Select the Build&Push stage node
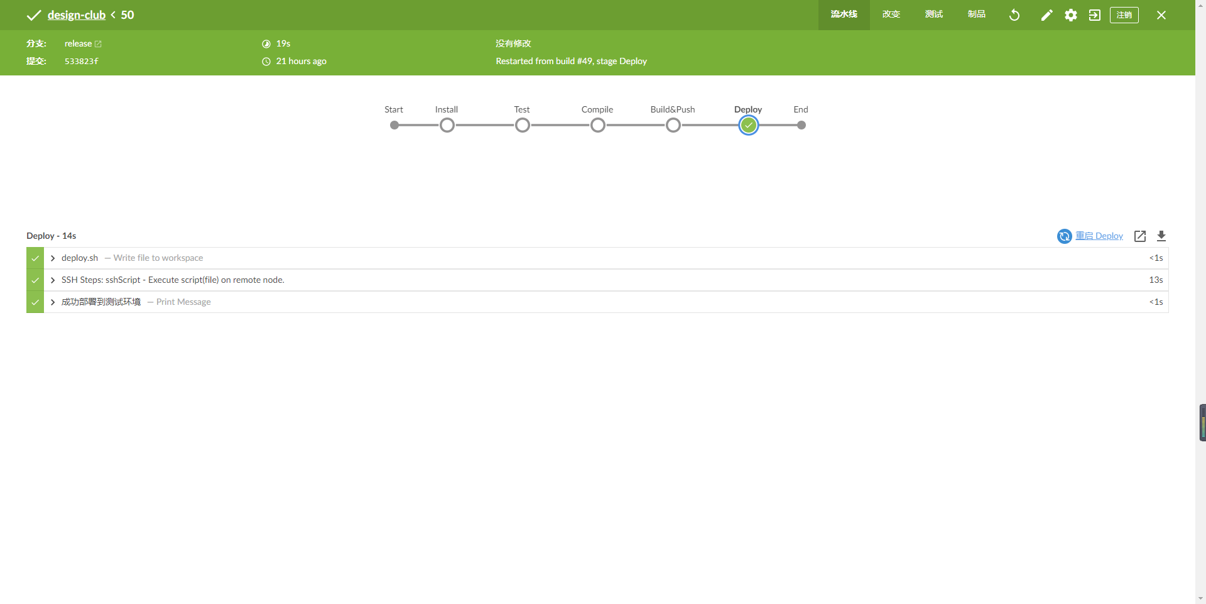Viewport: 1206px width, 604px height. tap(673, 126)
